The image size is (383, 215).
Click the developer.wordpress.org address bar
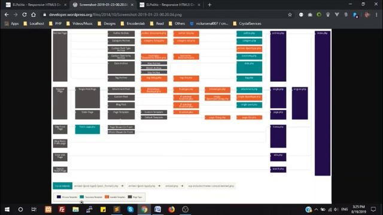(x=115, y=14)
